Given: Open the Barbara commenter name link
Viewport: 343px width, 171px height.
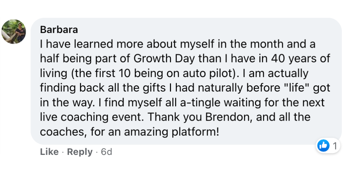Looking at the screenshot, I should pos(59,30).
